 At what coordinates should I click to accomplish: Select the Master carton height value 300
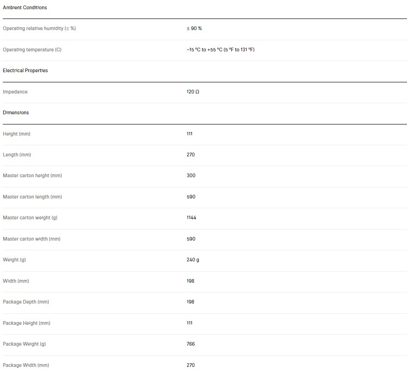[191, 176]
